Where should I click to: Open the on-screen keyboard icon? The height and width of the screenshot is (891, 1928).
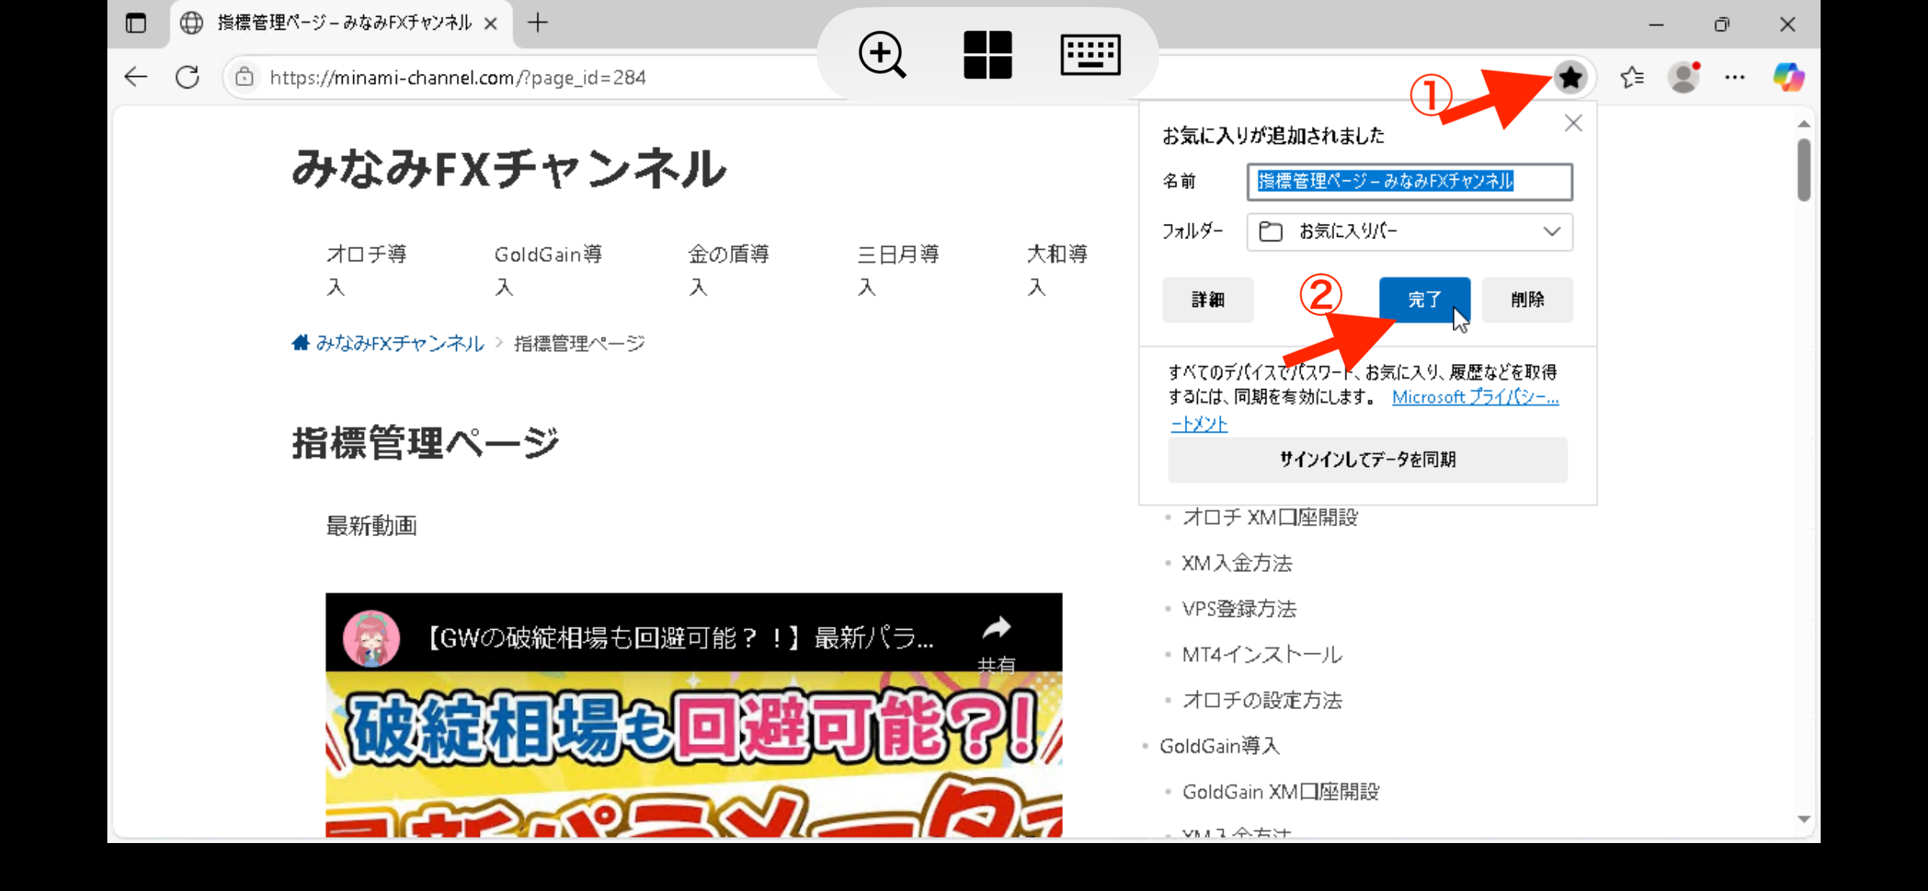click(x=1090, y=54)
